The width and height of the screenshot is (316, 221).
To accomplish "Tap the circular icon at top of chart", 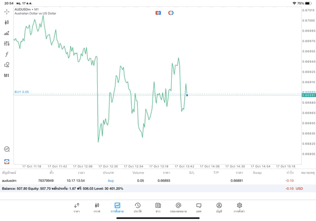I will (171, 12).
